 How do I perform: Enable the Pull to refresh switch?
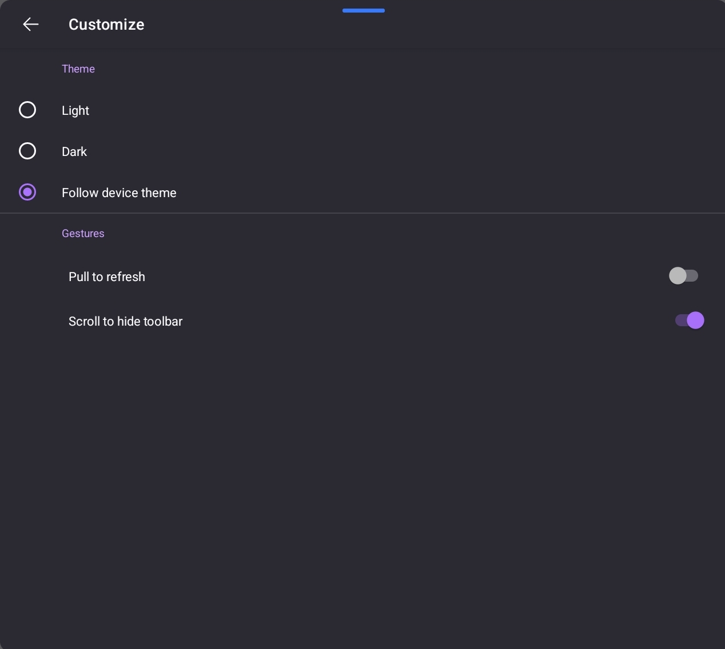(x=684, y=276)
